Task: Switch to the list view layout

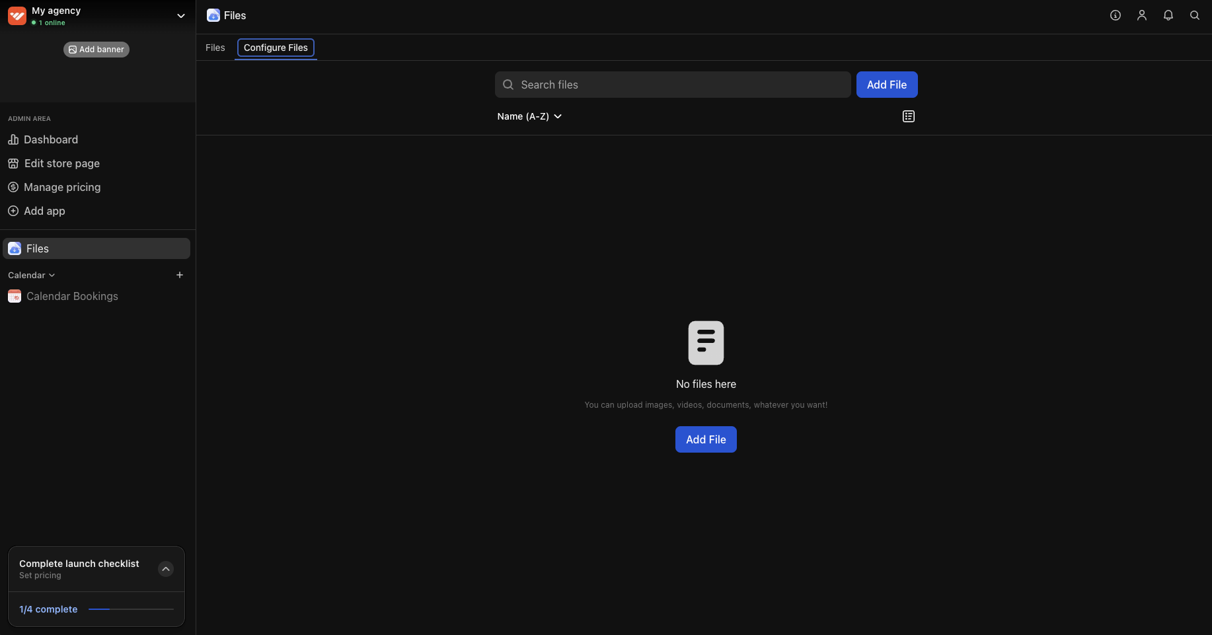Action: coord(908,116)
